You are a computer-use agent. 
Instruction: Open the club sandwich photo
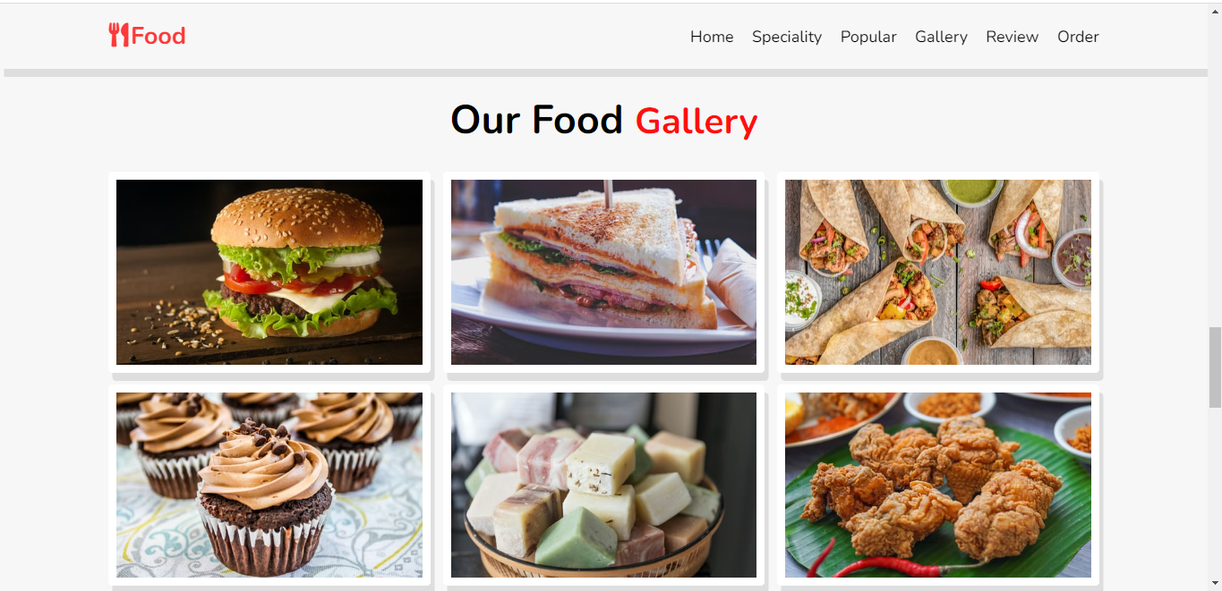pyautogui.click(x=603, y=272)
